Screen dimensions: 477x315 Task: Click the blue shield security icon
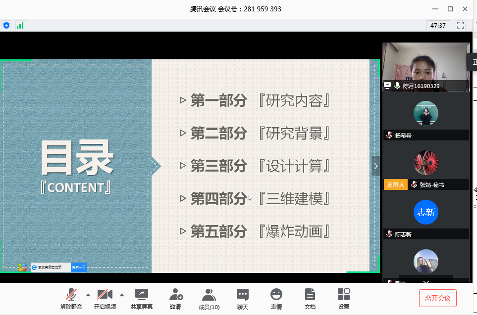[6, 25]
